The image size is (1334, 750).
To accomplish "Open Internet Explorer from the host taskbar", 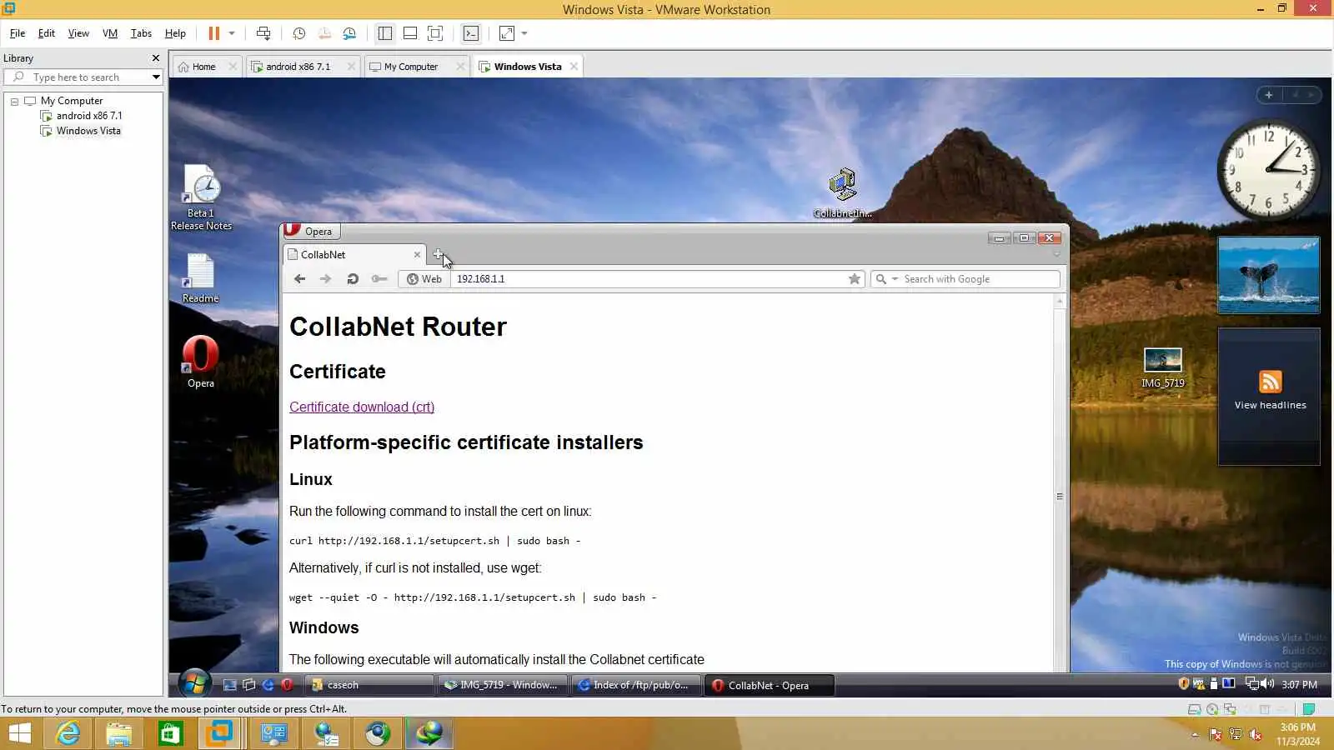I will pos(68,734).
